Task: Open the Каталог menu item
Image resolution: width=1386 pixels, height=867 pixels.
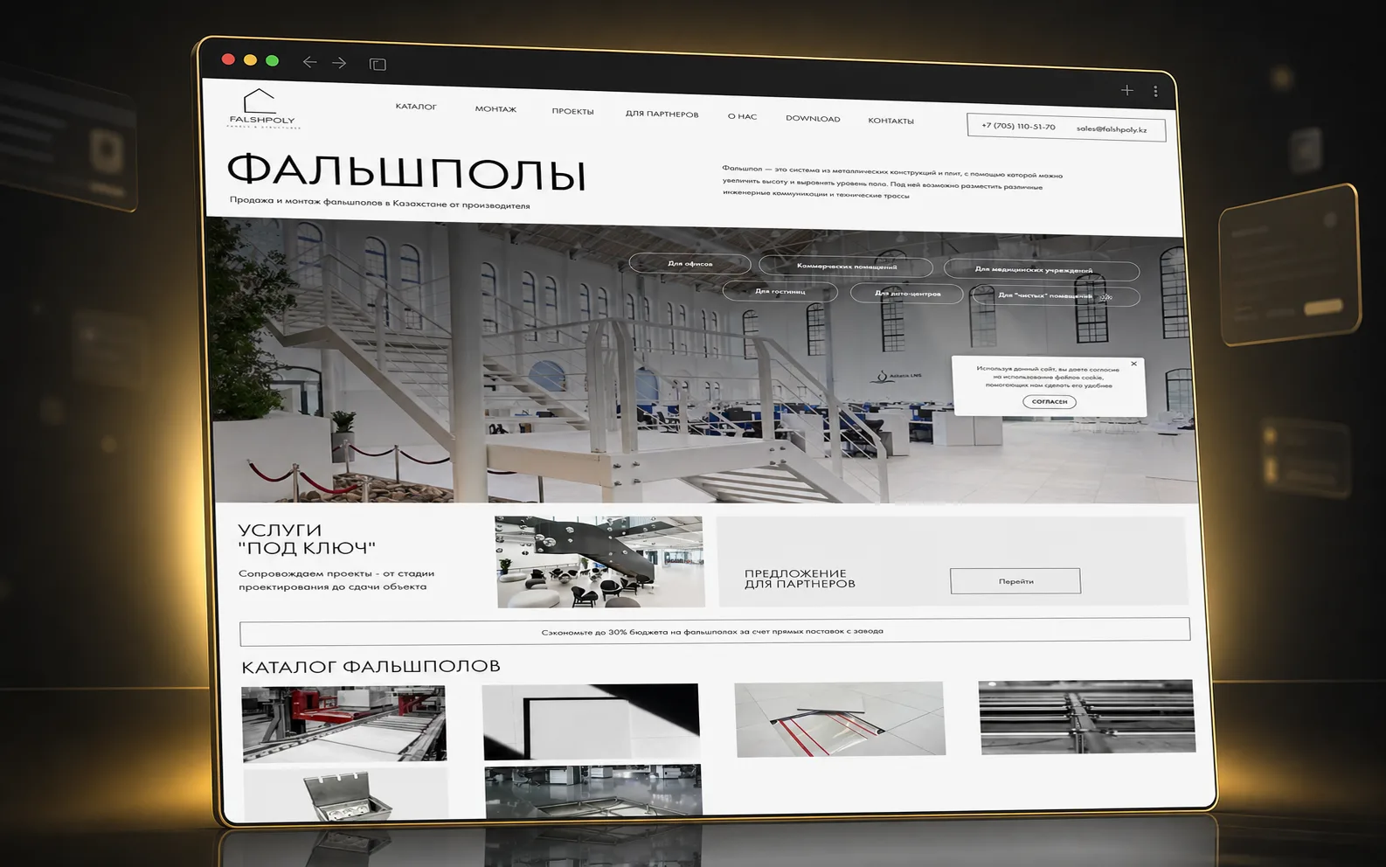Action: click(416, 107)
